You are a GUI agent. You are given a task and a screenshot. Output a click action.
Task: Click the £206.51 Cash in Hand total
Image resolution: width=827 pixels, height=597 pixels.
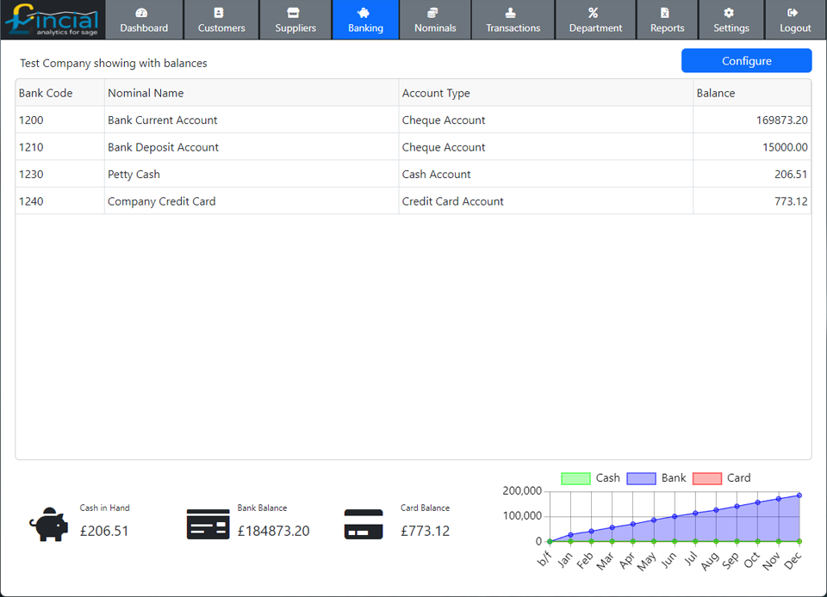(104, 531)
